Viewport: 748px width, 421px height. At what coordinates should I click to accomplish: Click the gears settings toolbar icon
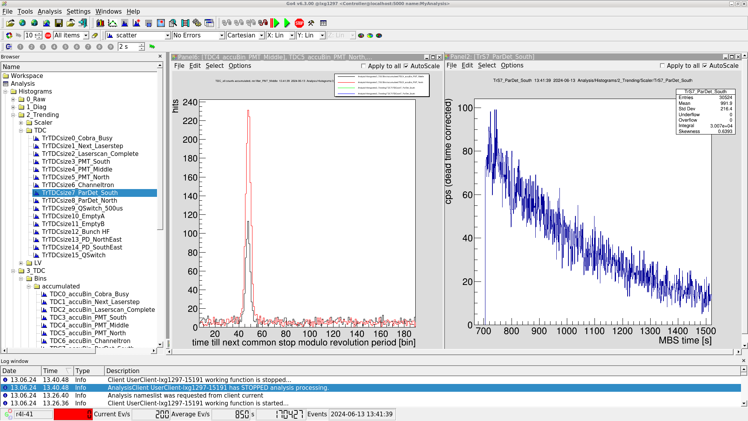click(x=197, y=23)
